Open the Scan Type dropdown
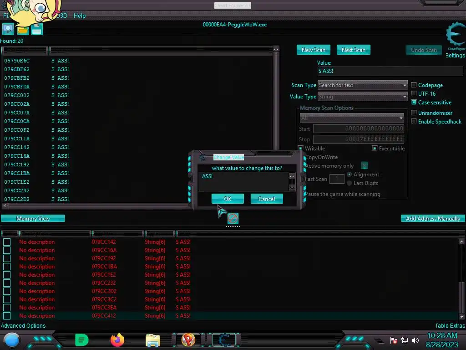 click(363, 85)
